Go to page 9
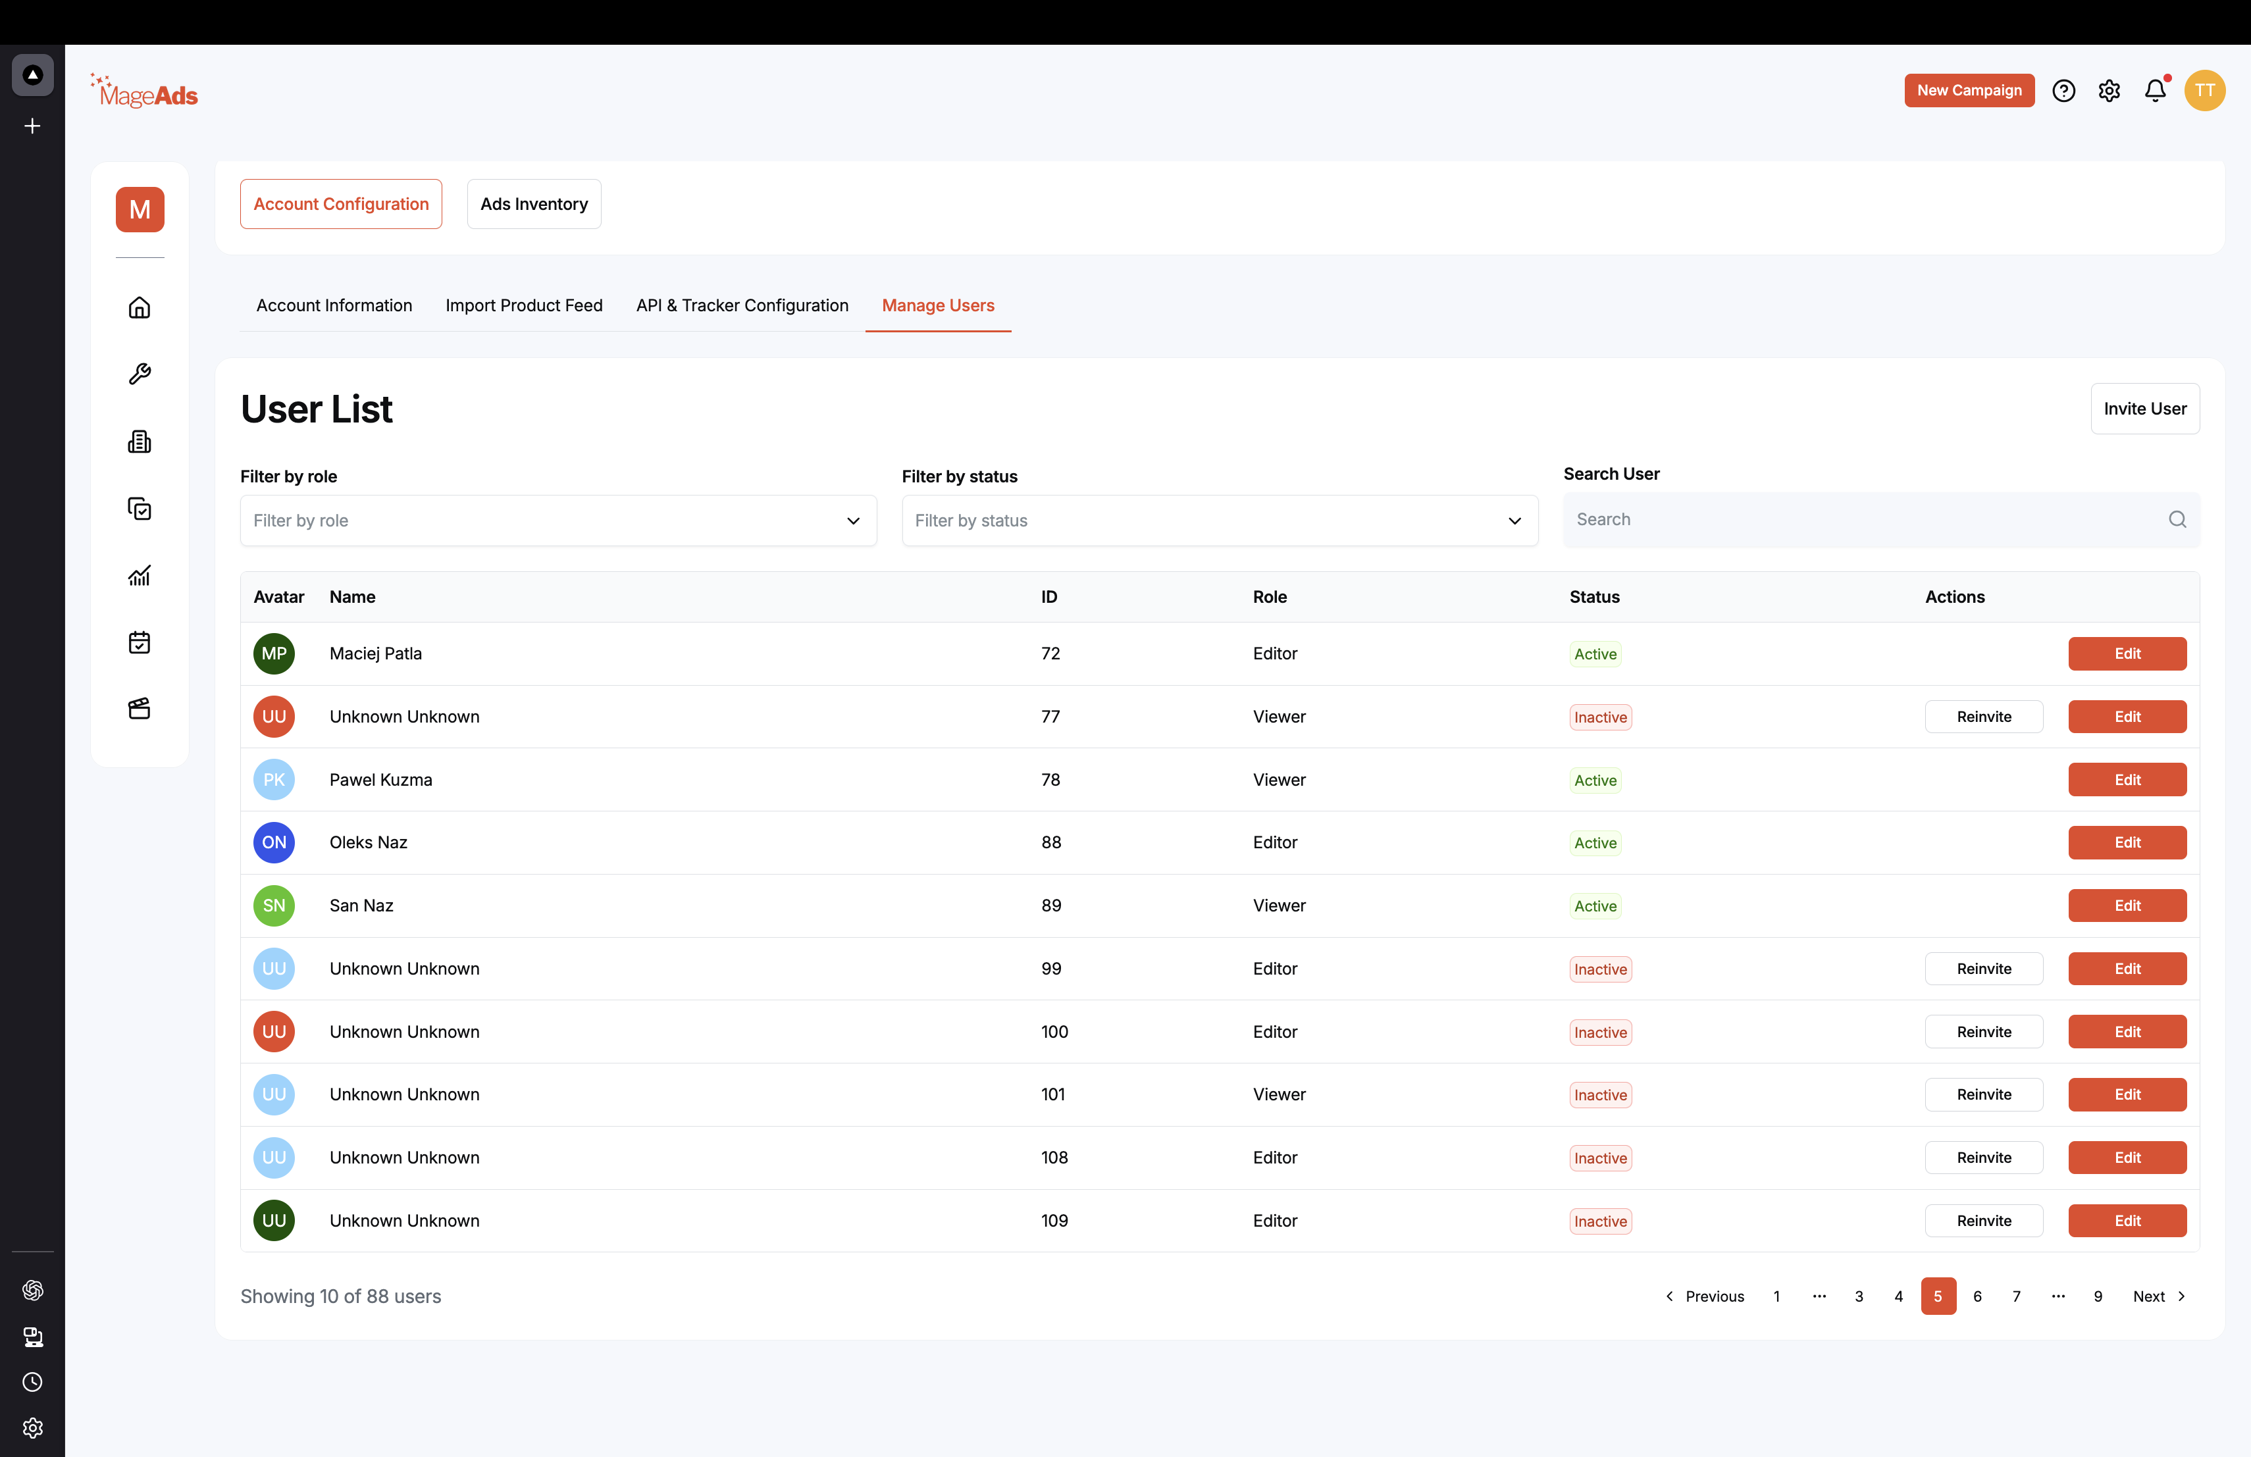Viewport: 2251px width, 1457px height. tap(2098, 1296)
